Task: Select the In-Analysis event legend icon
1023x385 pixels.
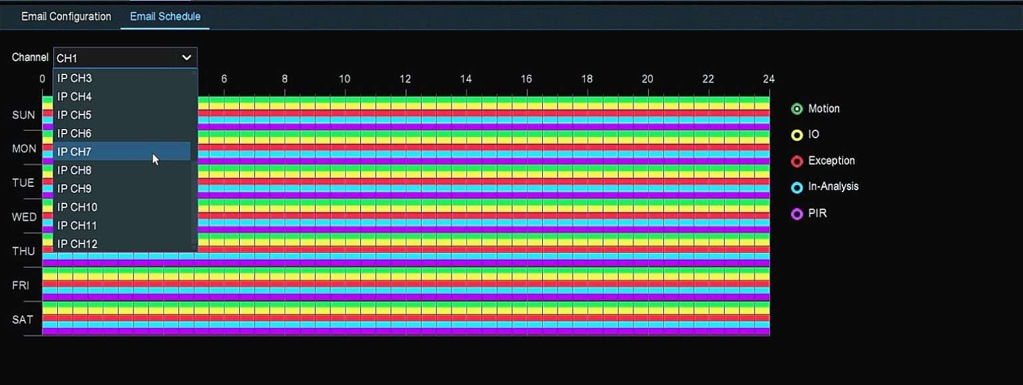Action: (x=797, y=187)
